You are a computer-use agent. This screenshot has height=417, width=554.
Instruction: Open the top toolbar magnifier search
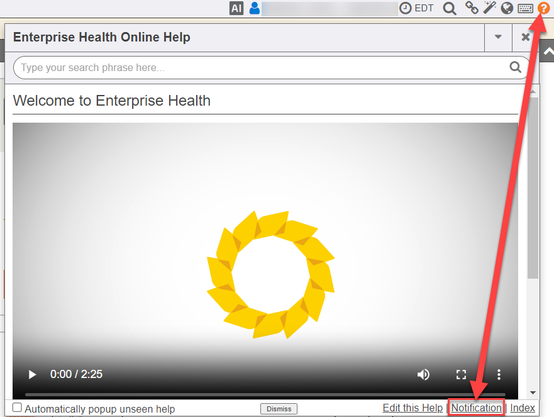[x=450, y=8]
